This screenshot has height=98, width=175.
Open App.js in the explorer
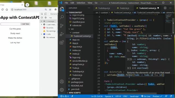(x=75, y=43)
